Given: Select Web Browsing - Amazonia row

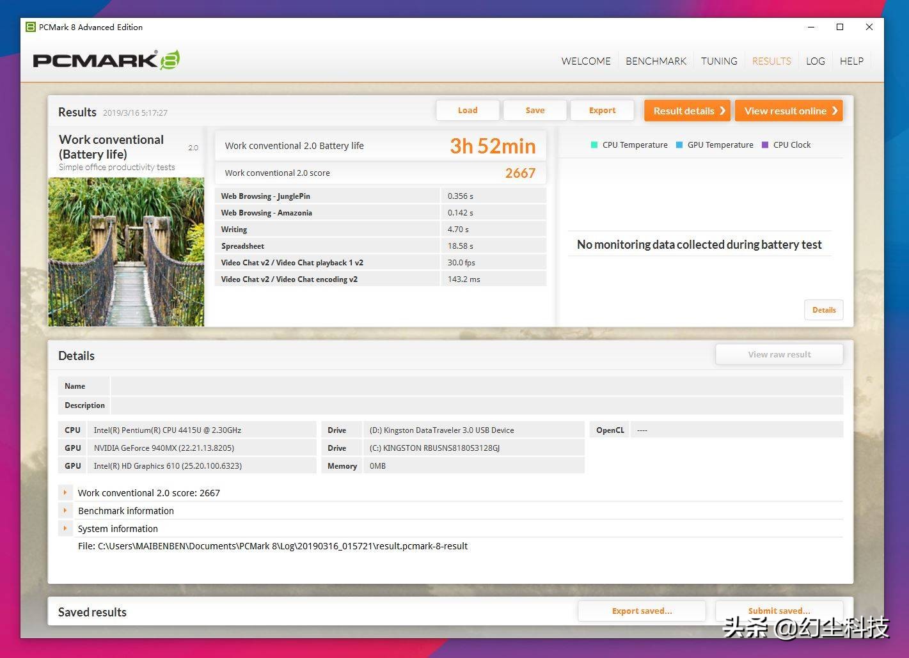Looking at the screenshot, I should point(381,212).
